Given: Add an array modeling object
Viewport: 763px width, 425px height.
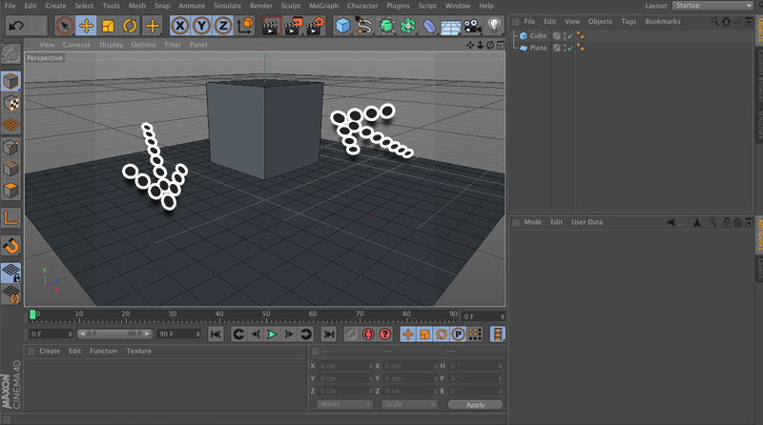Looking at the screenshot, I should [408, 26].
